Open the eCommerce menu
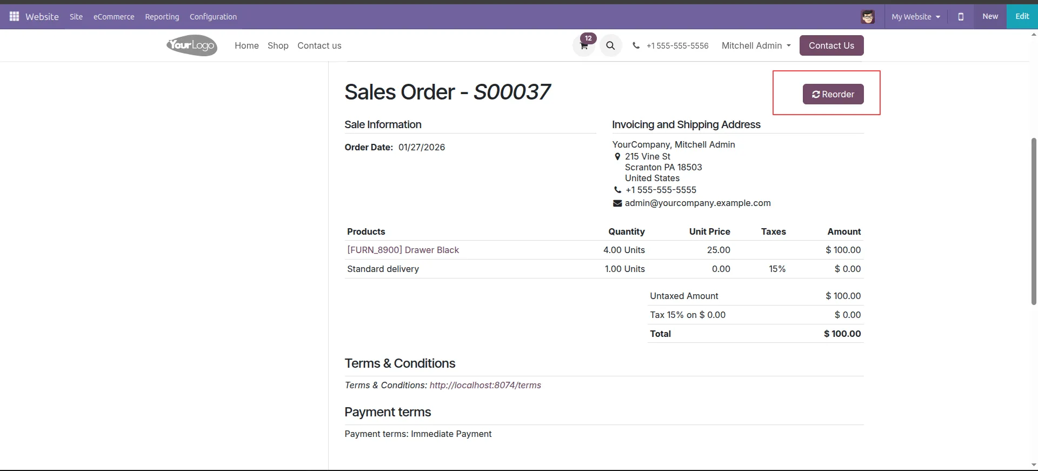The image size is (1038, 471). [x=114, y=17]
